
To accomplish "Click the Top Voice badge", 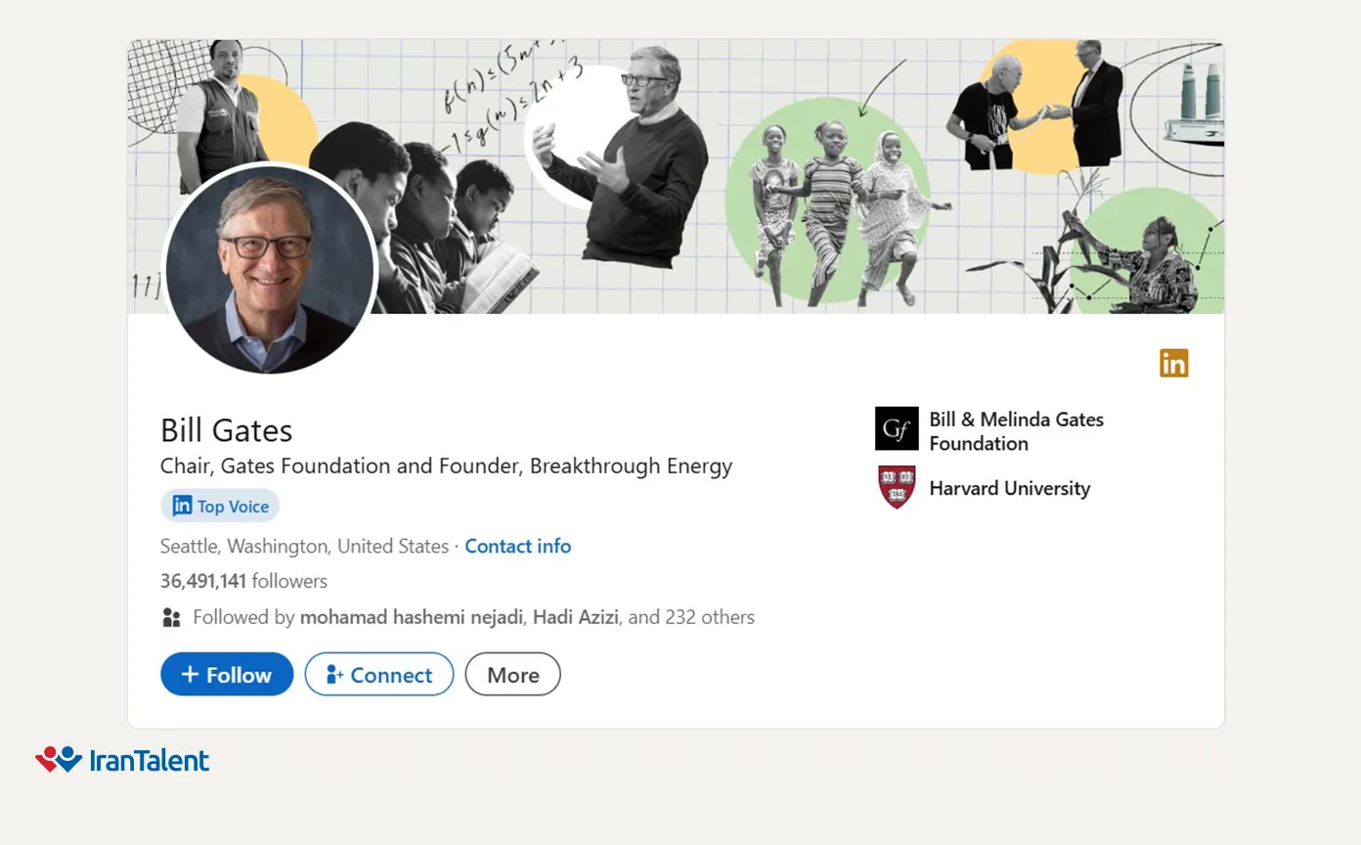I will (x=221, y=506).
